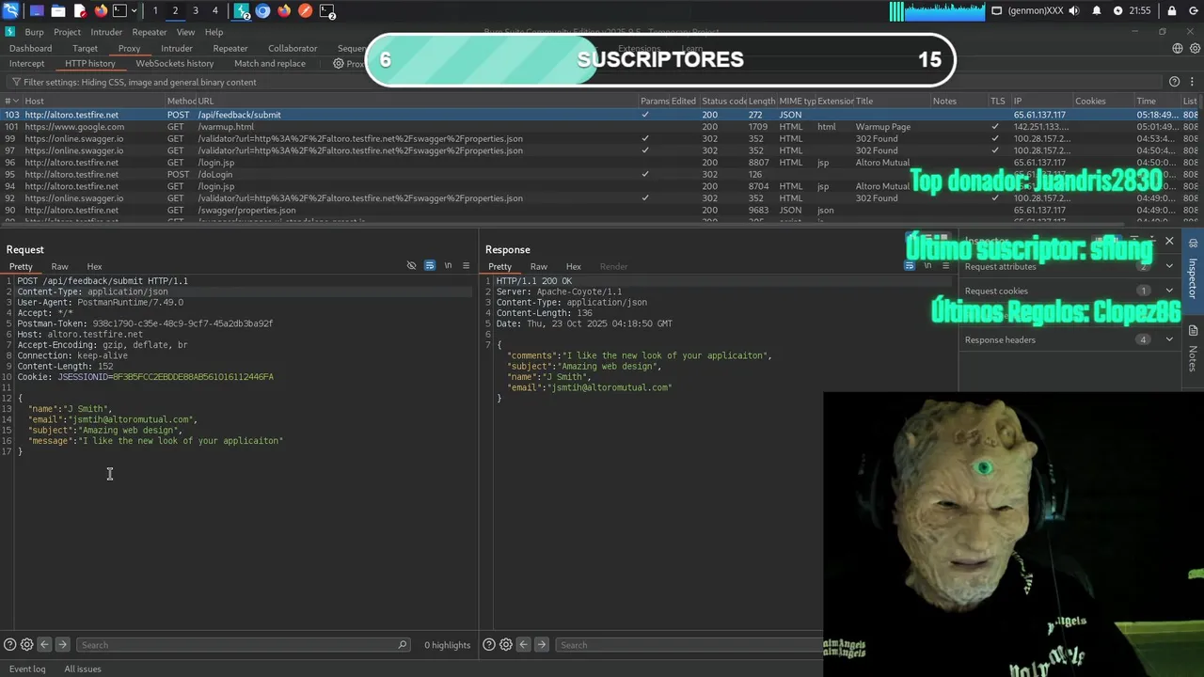Open the Request panel hamburger options menu
Image resolution: width=1204 pixels, height=677 pixels.
tap(466, 266)
